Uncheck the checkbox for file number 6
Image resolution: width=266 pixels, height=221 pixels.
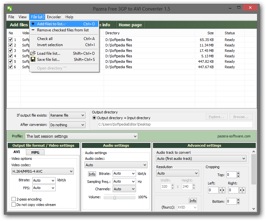tap(10, 67)
